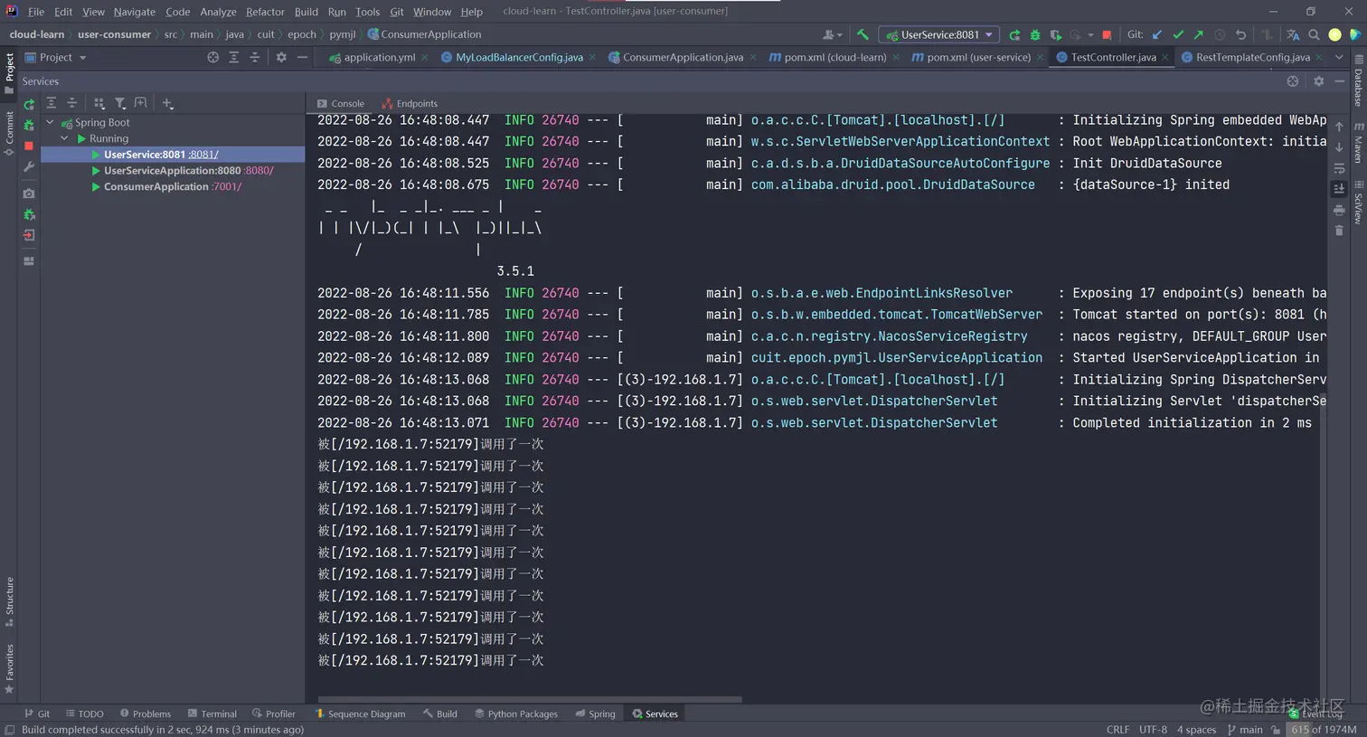Viewport: 1367px width, 737px height.
Task: Expand all services in the Services toolbar
Action: pos(52,103)
